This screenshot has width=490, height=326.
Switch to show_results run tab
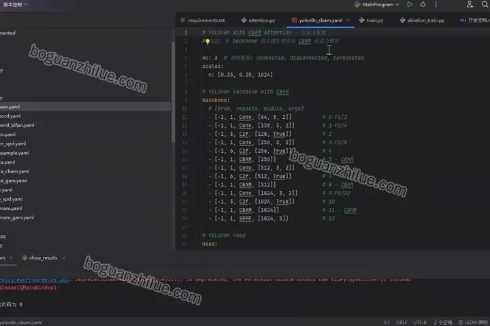click(39, 258)
